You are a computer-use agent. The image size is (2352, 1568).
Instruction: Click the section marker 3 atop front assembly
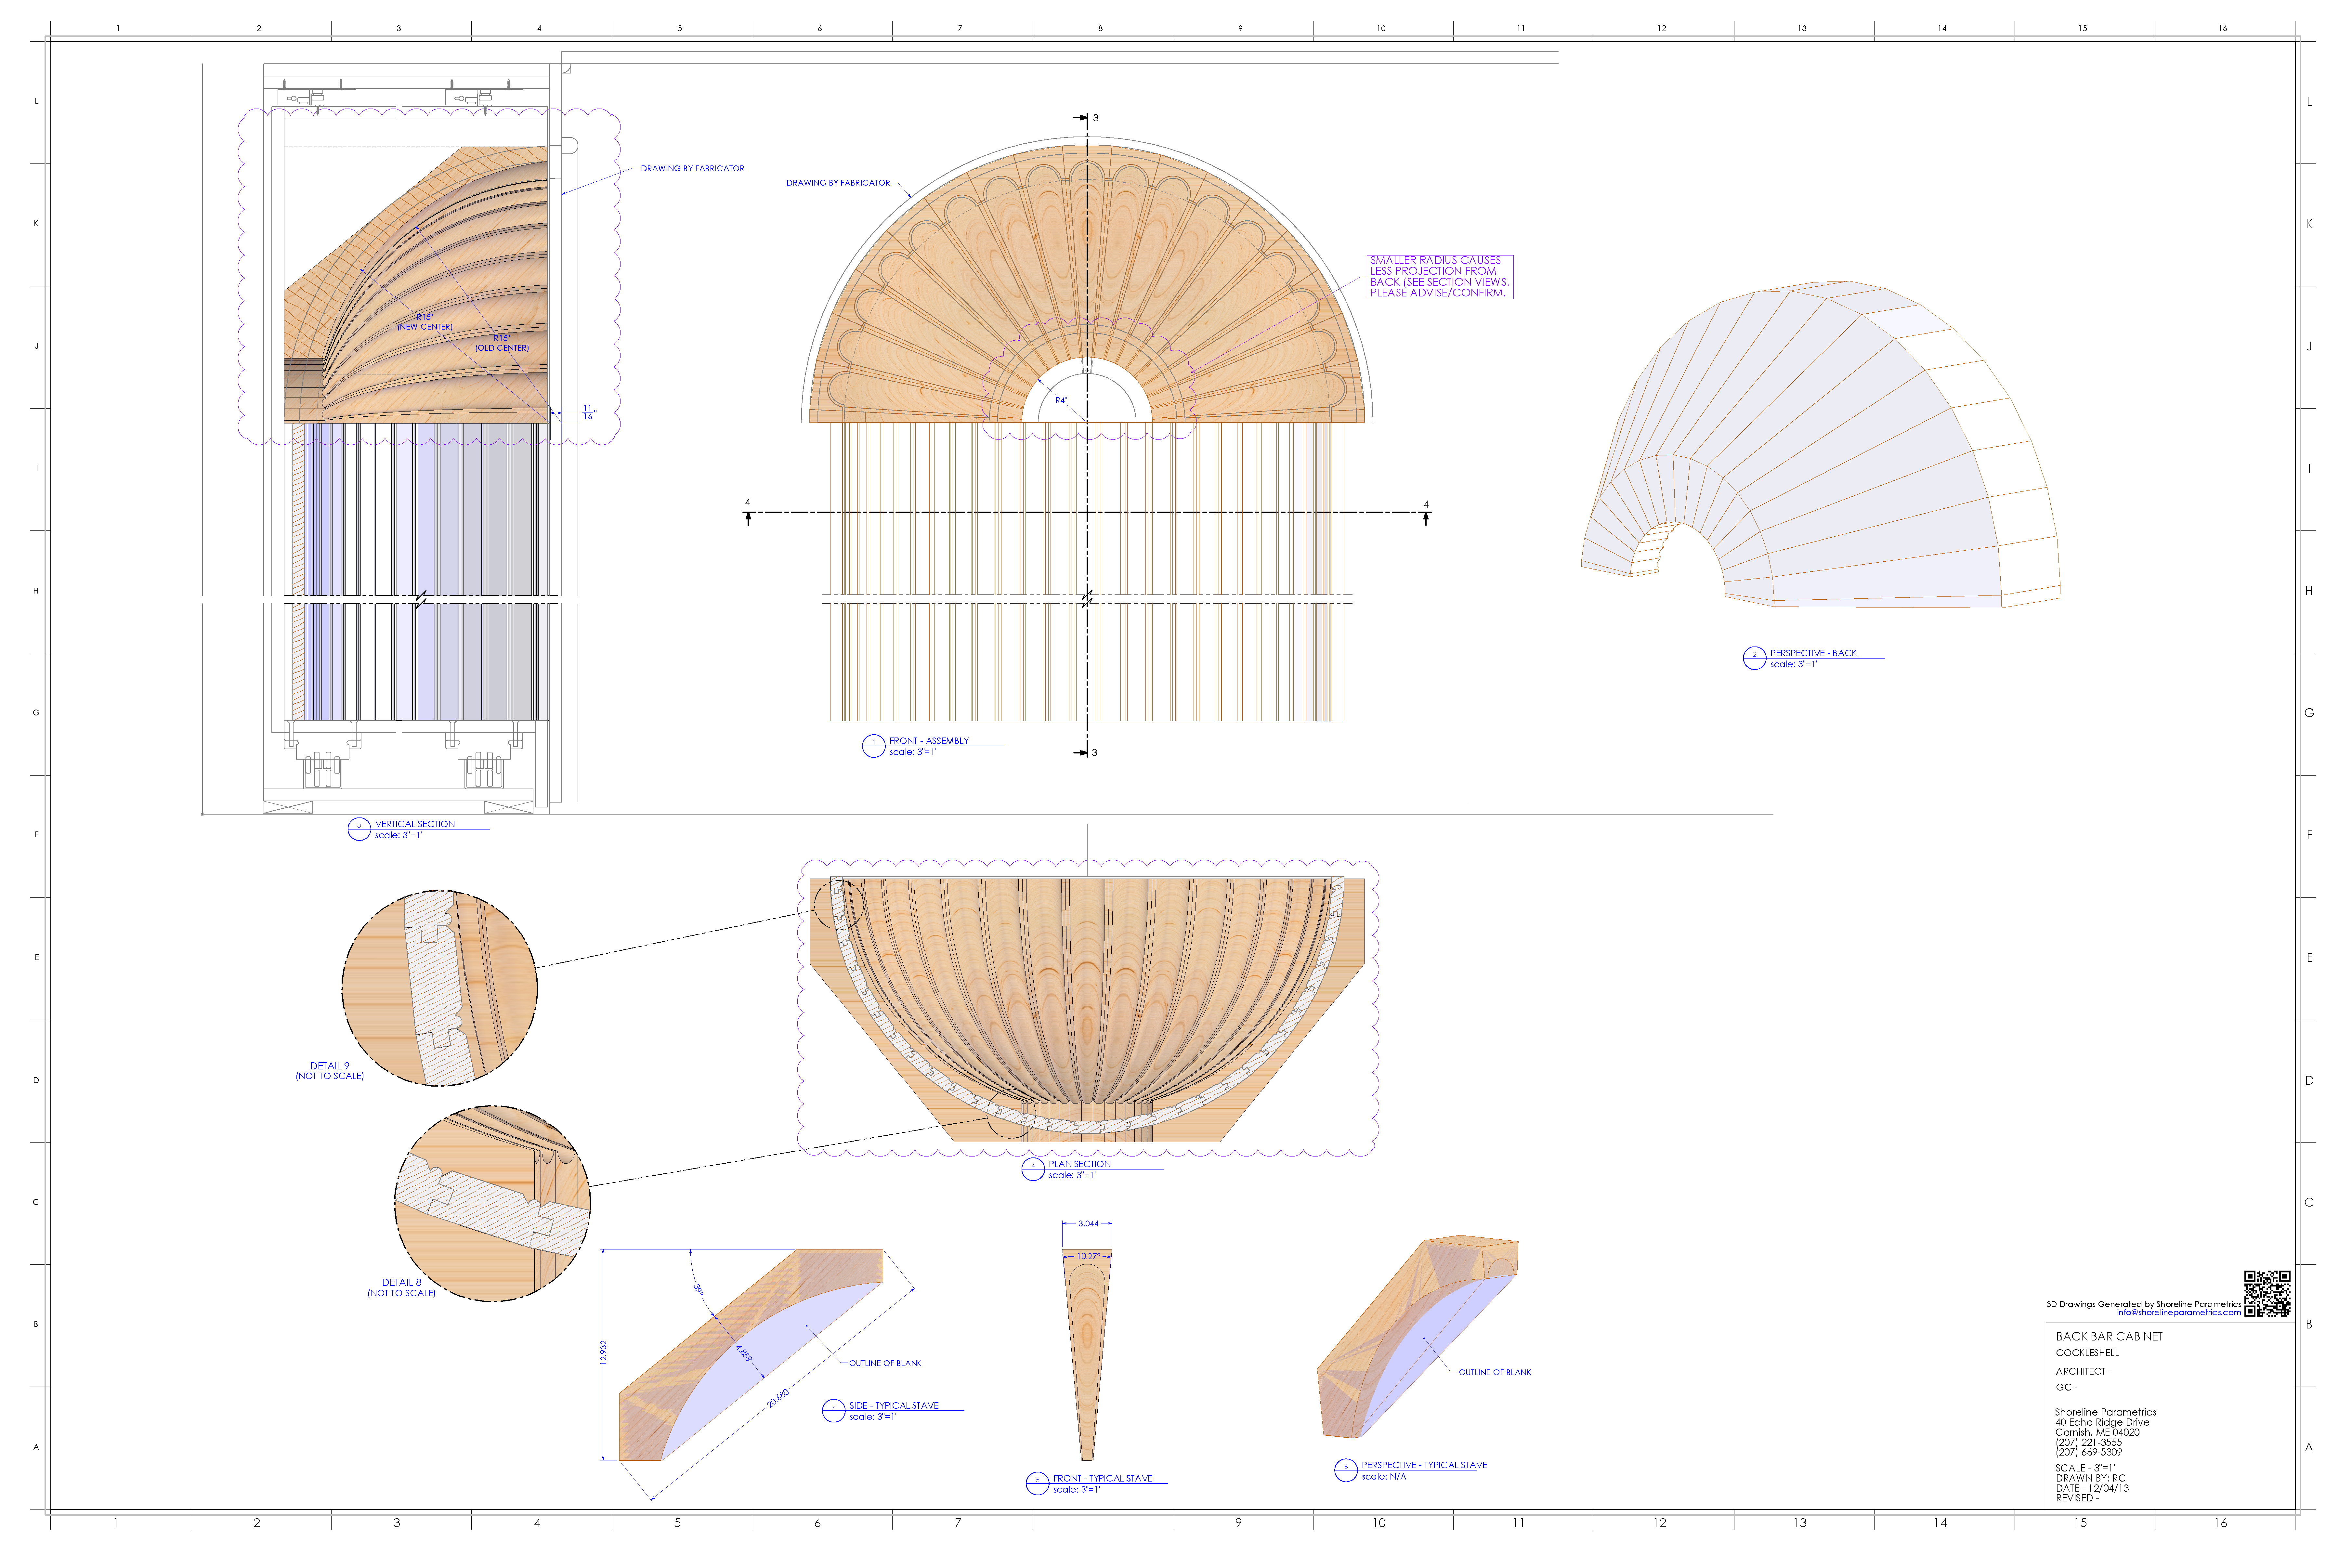click(1090, 118)
